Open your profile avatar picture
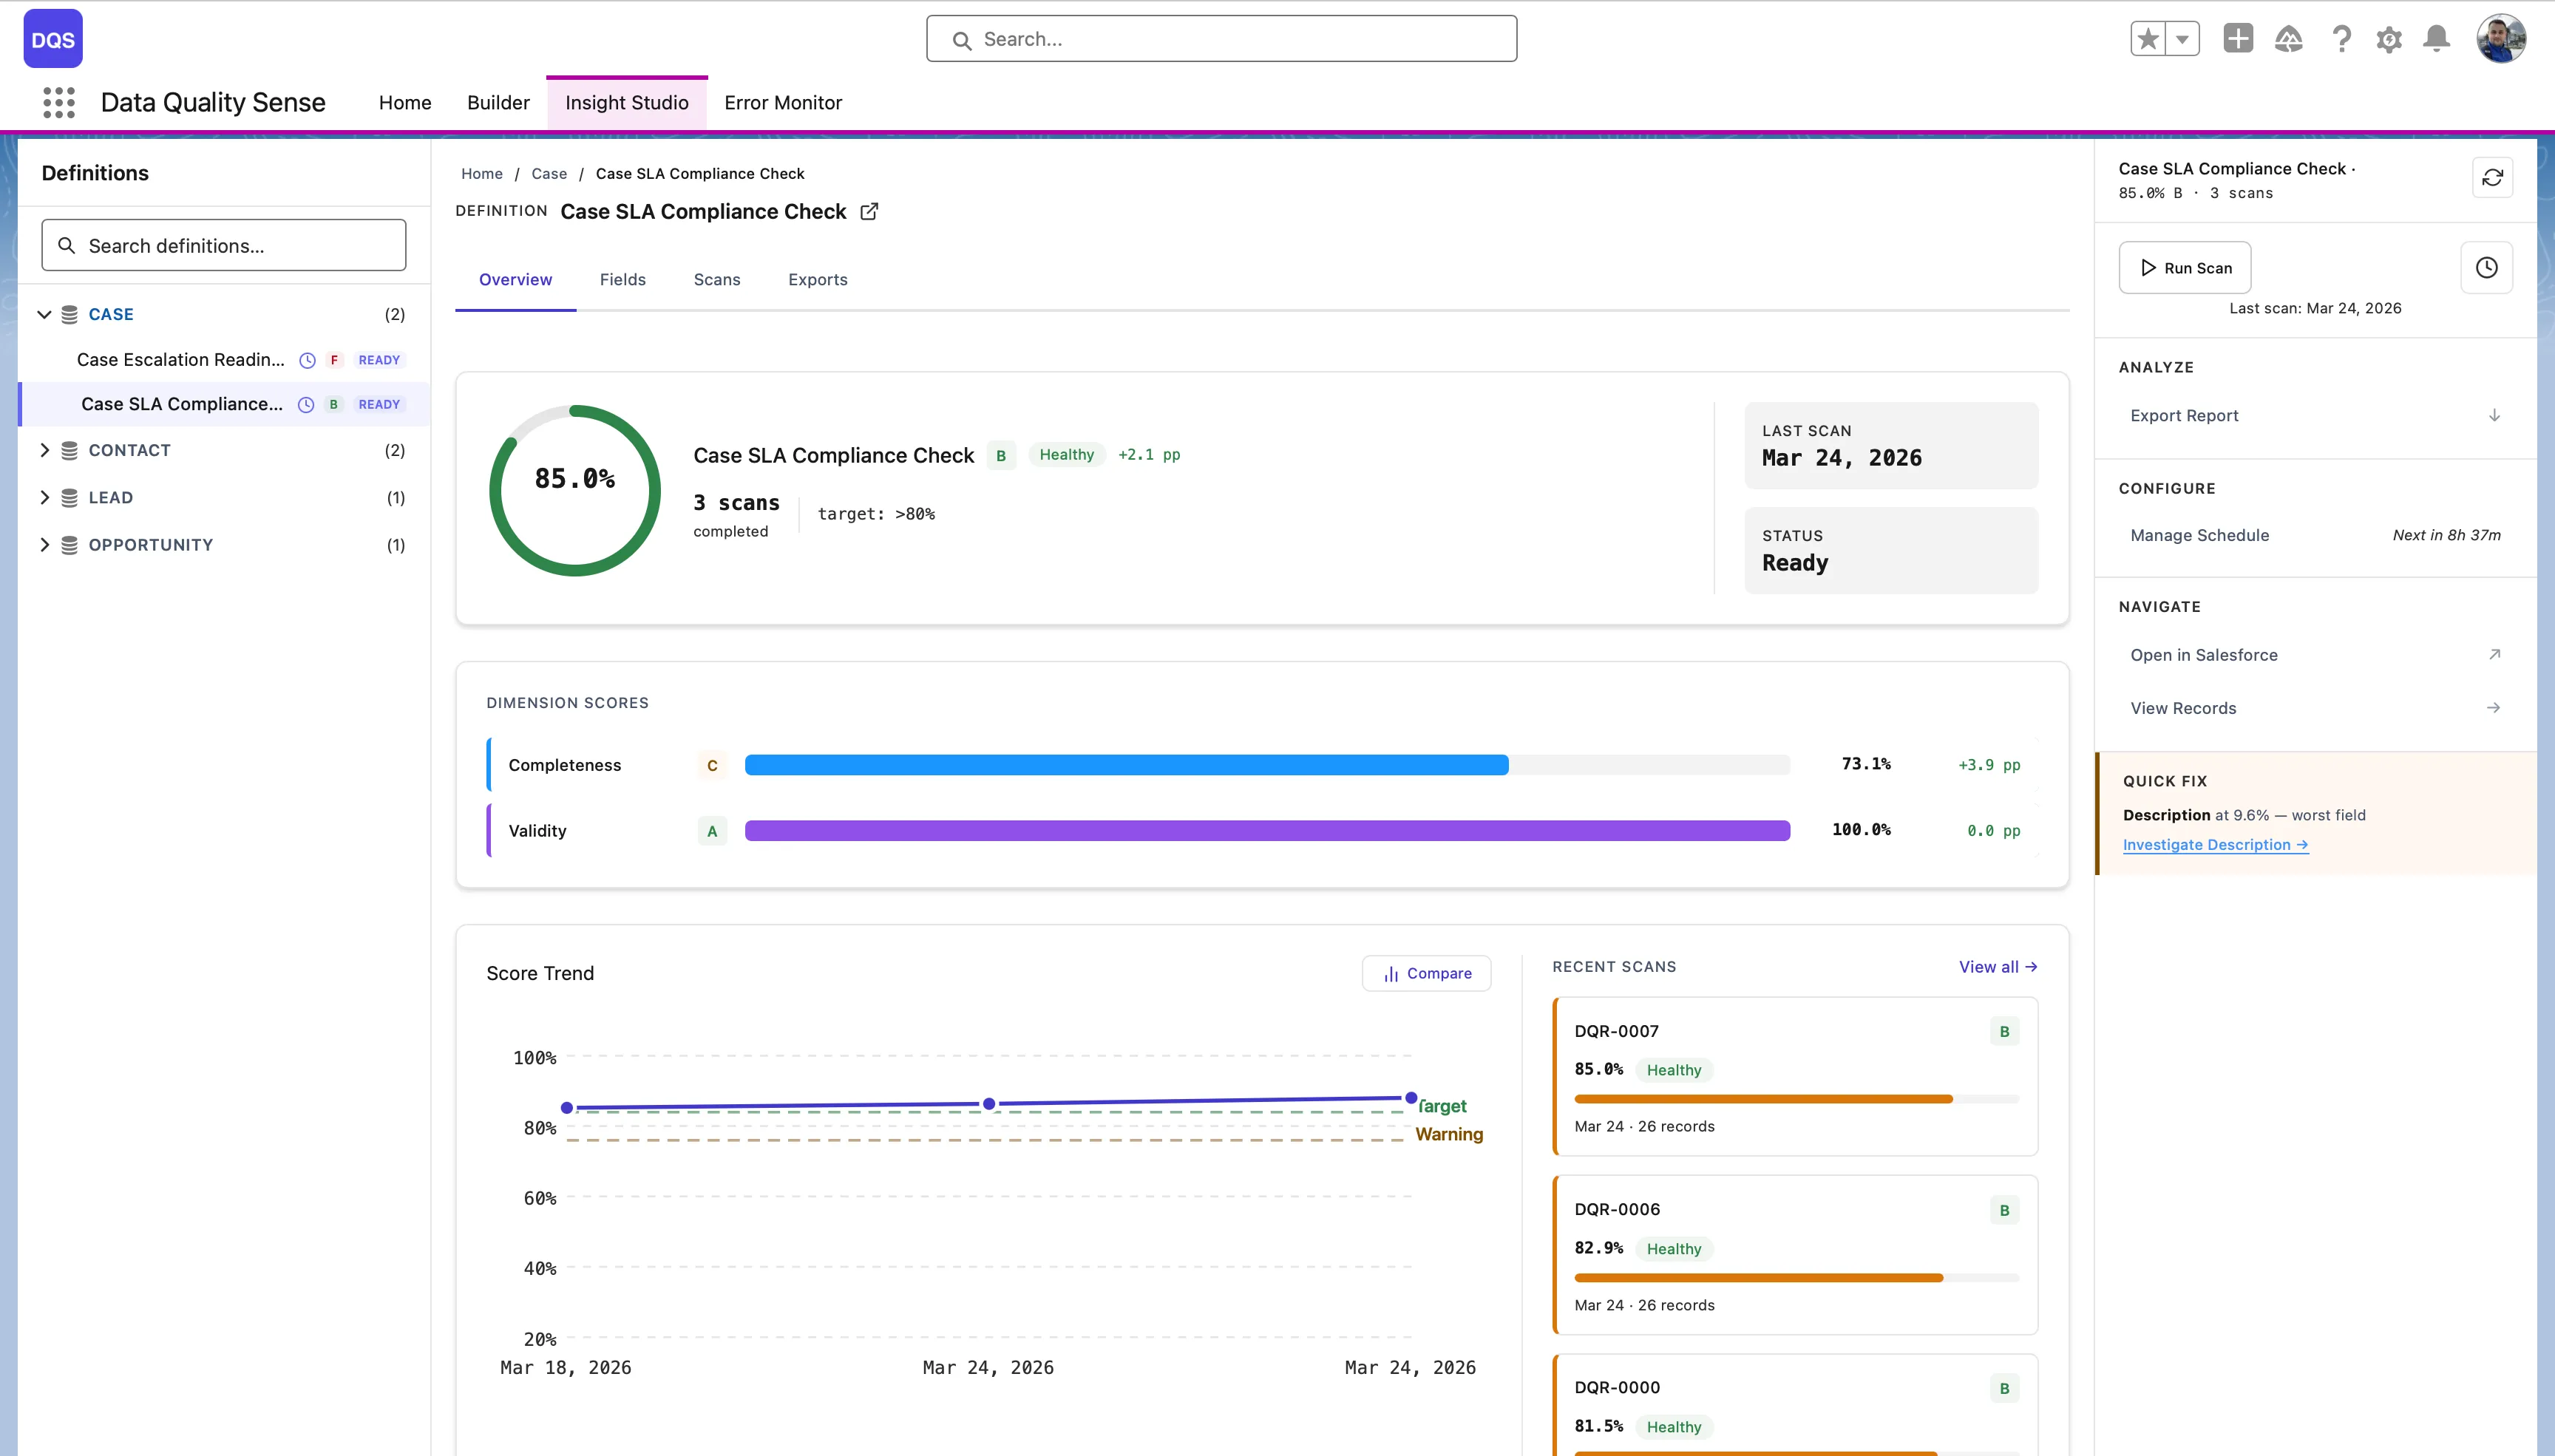 [2502, 38]
